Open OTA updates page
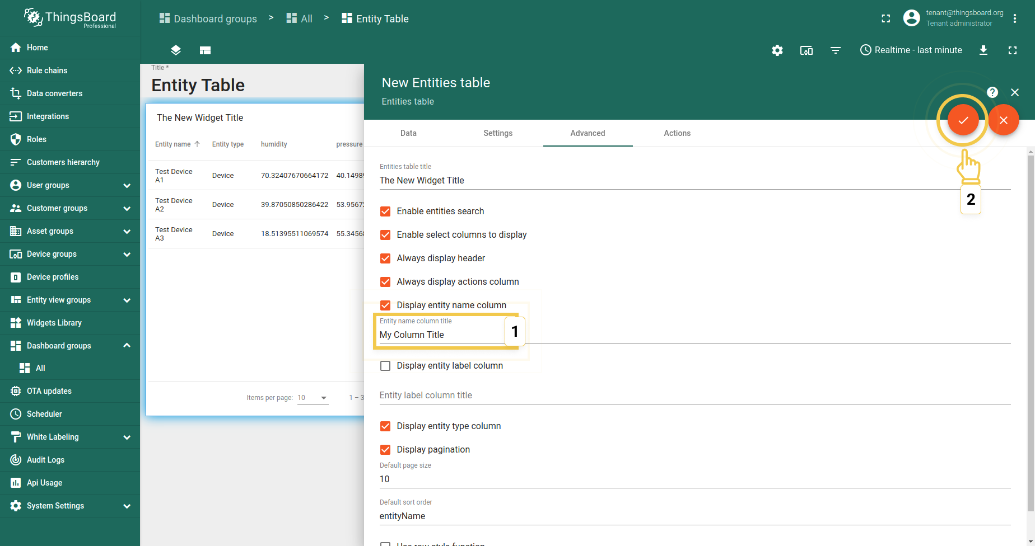Screen dimensions: 1035x546 click(x=70, y=391)
